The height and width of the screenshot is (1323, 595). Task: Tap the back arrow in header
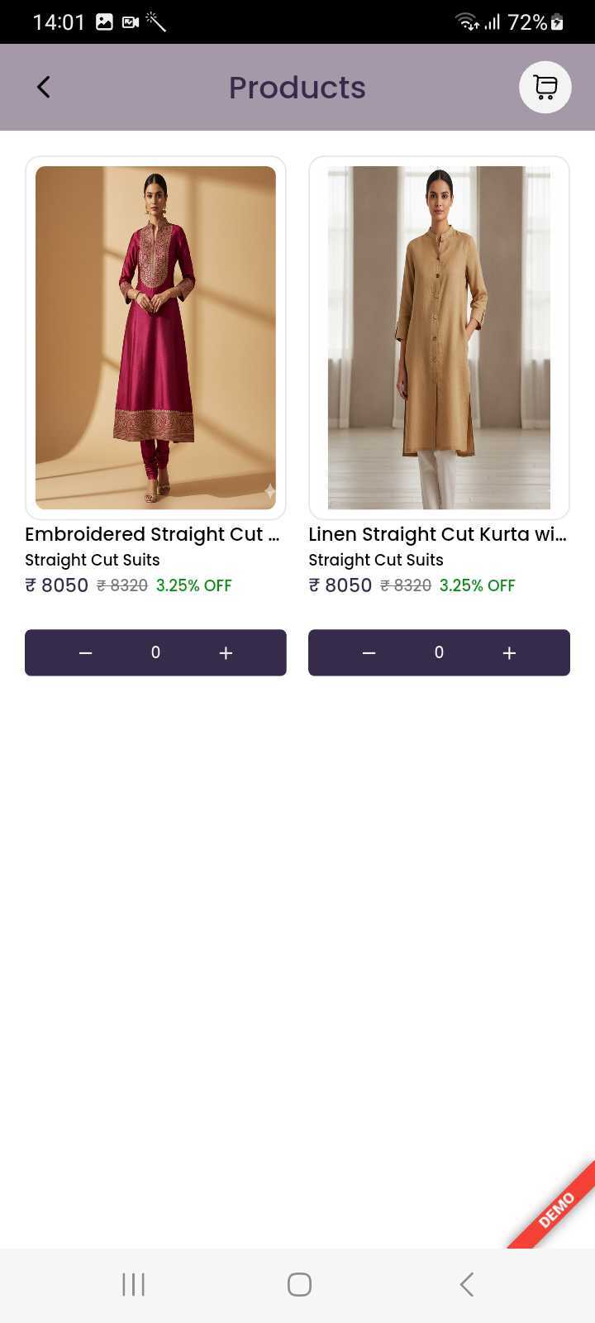pyautogui.click(x=44, y=87)
